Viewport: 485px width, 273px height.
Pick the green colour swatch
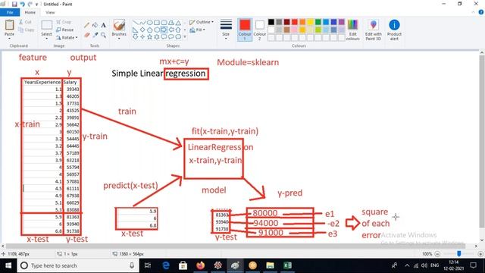coord(318,22)
